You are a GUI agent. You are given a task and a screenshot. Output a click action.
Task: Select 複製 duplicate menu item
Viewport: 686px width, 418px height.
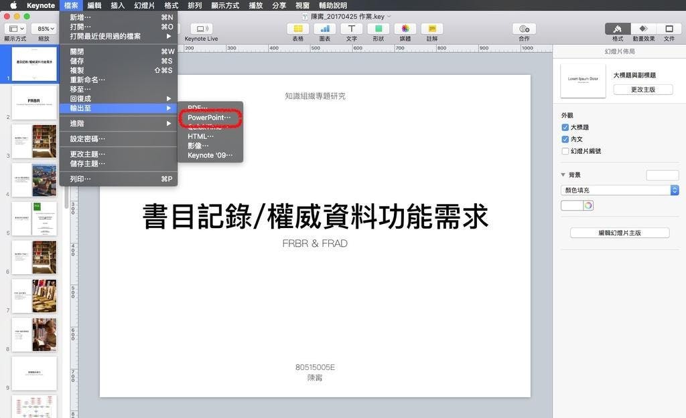coord(119,70)
